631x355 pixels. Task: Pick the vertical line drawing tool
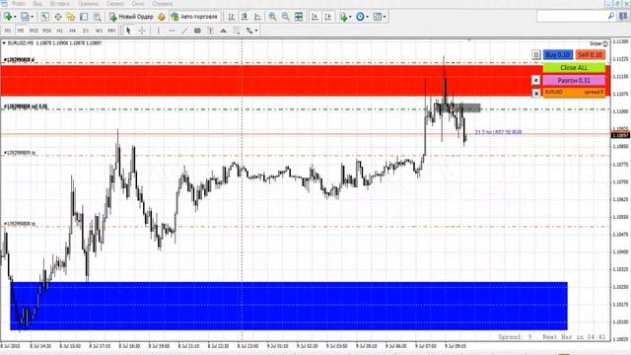click(x=159, y=31)
